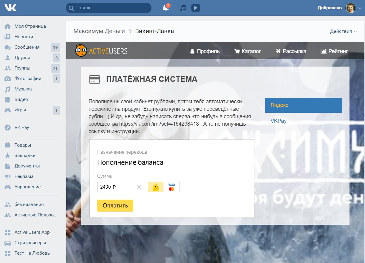Viewport: 365px width, 263px height.
Task: Click the Пополнение баланса text
Action: 130,163
